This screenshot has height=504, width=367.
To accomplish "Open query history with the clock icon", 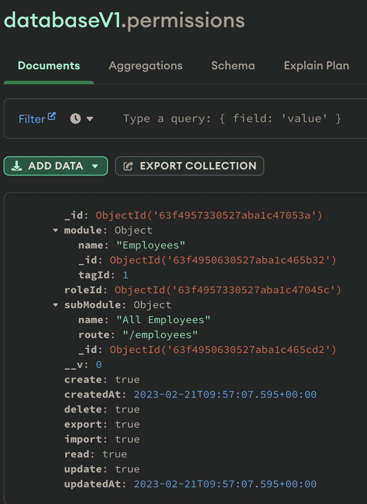I will [x=76, y=119].
